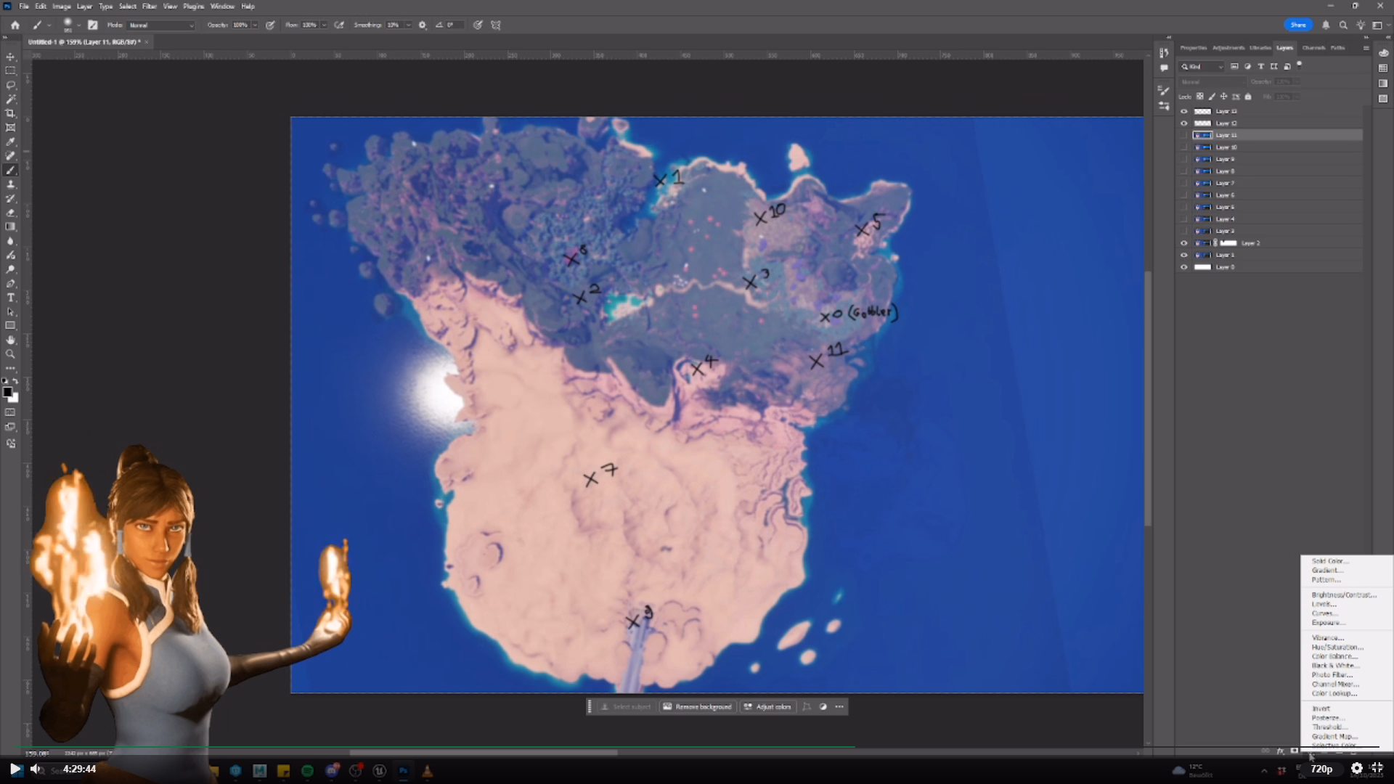Select the Lasso tool
The width and height of the screenshot is (1394, 784).
[x=10, y=85]
